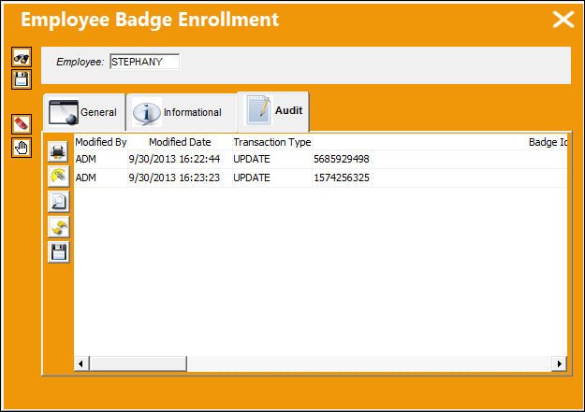Screen dimensions: 585x412
Task: Click the Transaction Type column header
Action: pos(272,142)
